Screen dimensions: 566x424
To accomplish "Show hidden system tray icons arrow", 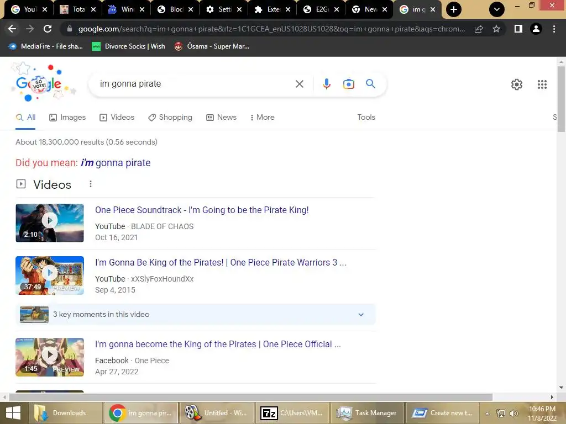I will coord(488,413).
